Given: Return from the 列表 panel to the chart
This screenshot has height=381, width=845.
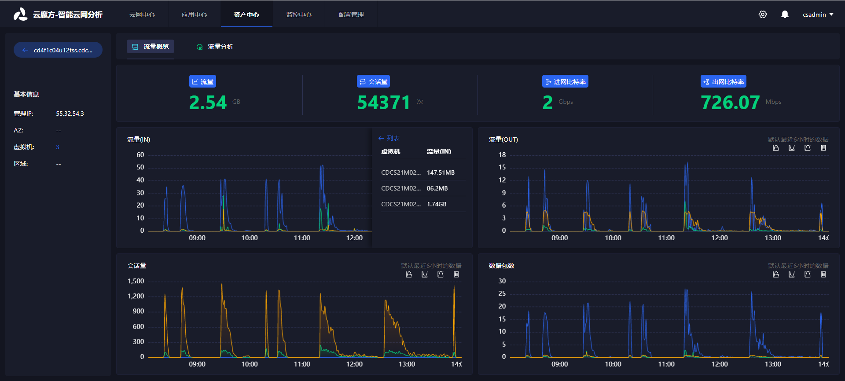Looking at the screenshot, I should tap(389, 138).
